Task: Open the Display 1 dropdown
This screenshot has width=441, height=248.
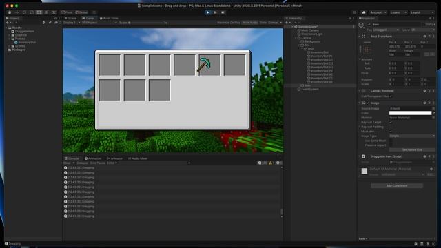Action: pos(72,23)
